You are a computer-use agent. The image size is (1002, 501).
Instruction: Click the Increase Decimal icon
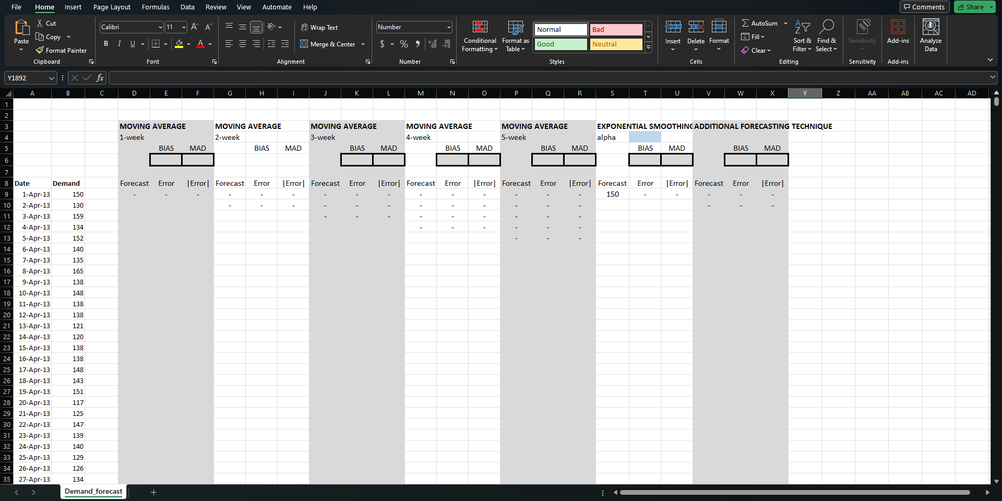[x=432, y=44]
